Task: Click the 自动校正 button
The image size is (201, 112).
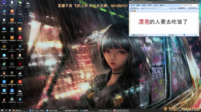Action: coord(193,8)
